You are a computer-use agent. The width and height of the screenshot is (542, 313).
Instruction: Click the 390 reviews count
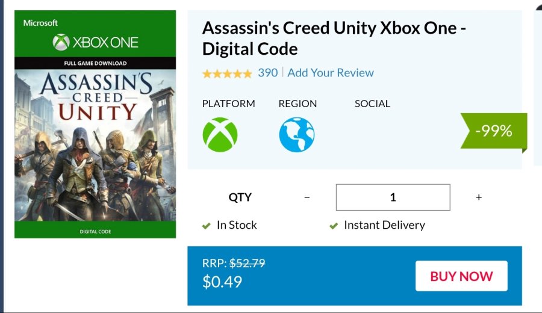268,73
